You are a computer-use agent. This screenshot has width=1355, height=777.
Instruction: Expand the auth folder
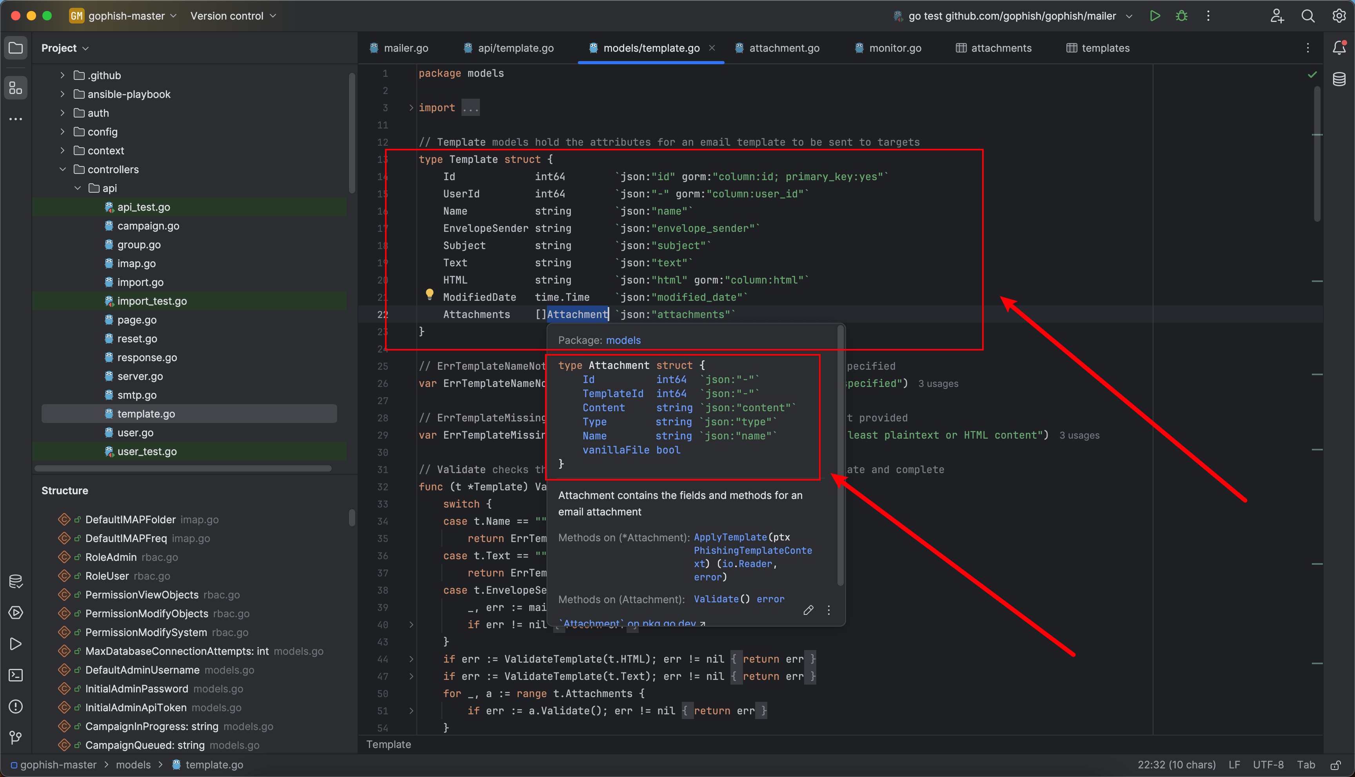point(62,113)
